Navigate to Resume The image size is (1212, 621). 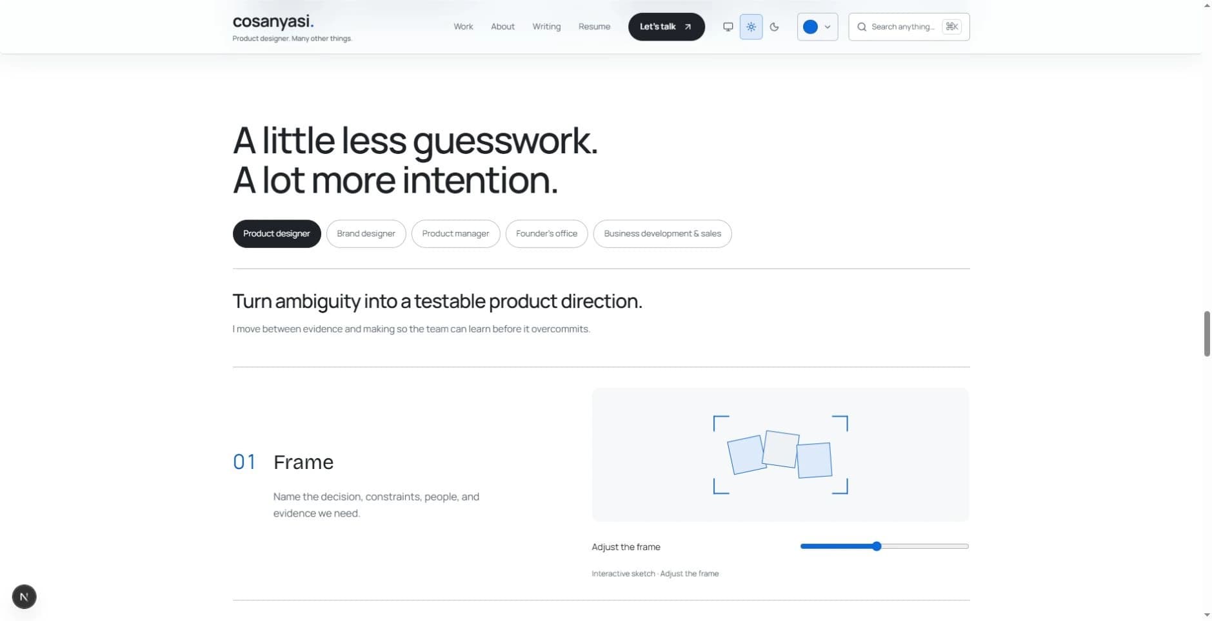(x=594, y=26)
